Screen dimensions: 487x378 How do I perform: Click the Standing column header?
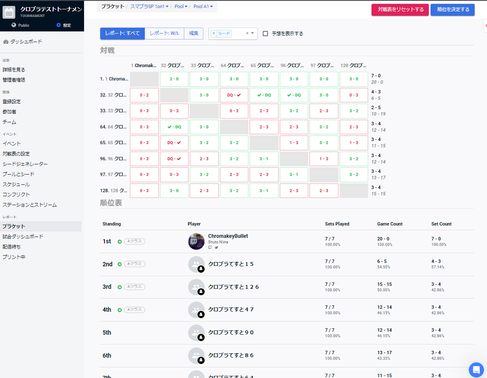(112, 224)
